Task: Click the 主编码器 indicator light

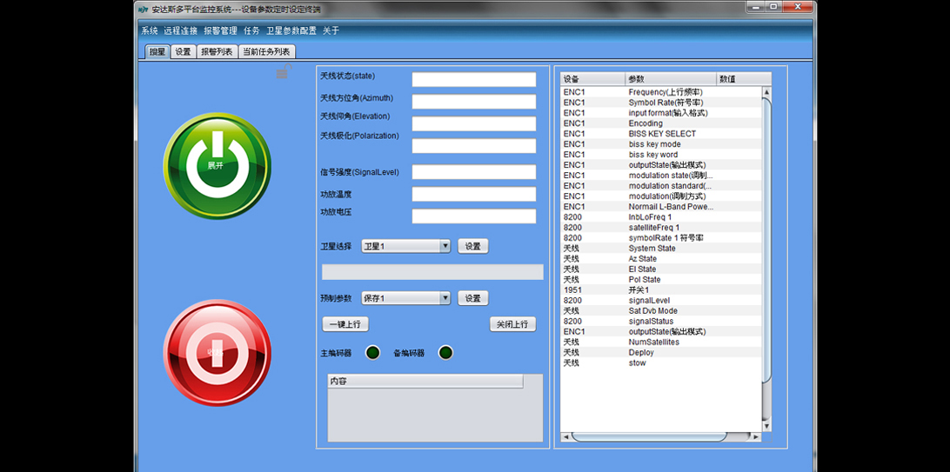Action: pyautogui.click(x=372, y=352)
